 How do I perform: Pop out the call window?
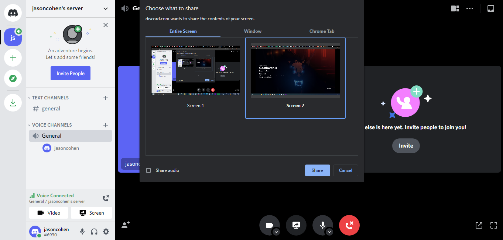click(479, 225)
